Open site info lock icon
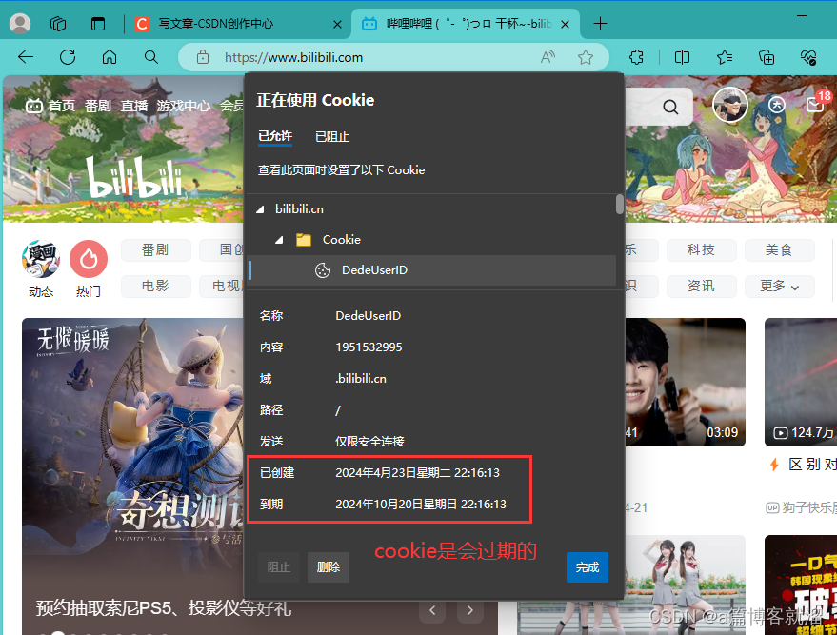 203,57
